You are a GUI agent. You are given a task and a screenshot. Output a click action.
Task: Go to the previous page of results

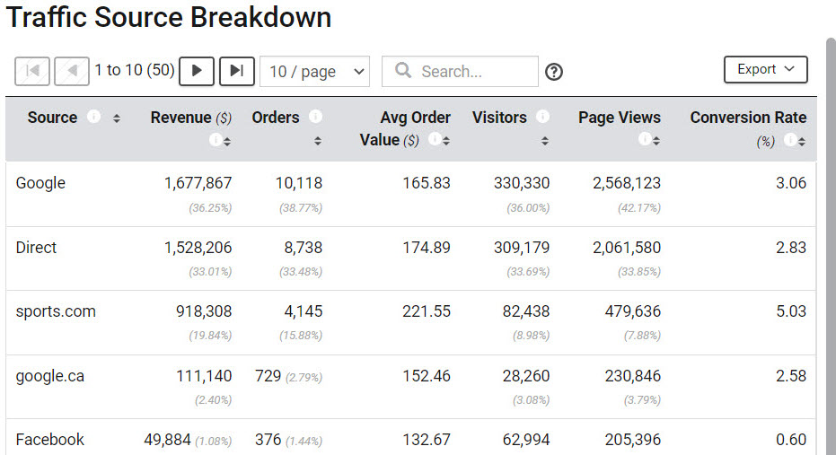(72, 71)
